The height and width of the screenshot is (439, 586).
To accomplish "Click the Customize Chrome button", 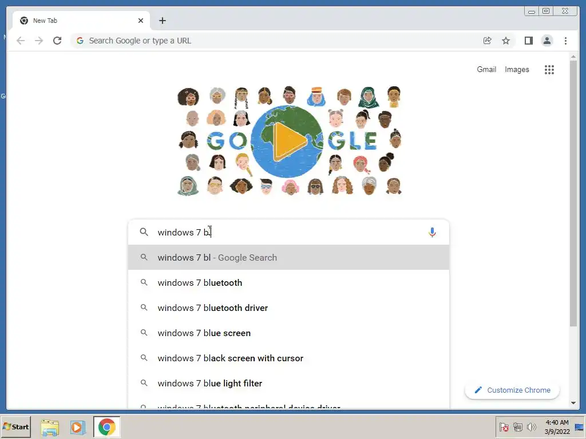I will [512, 390].
